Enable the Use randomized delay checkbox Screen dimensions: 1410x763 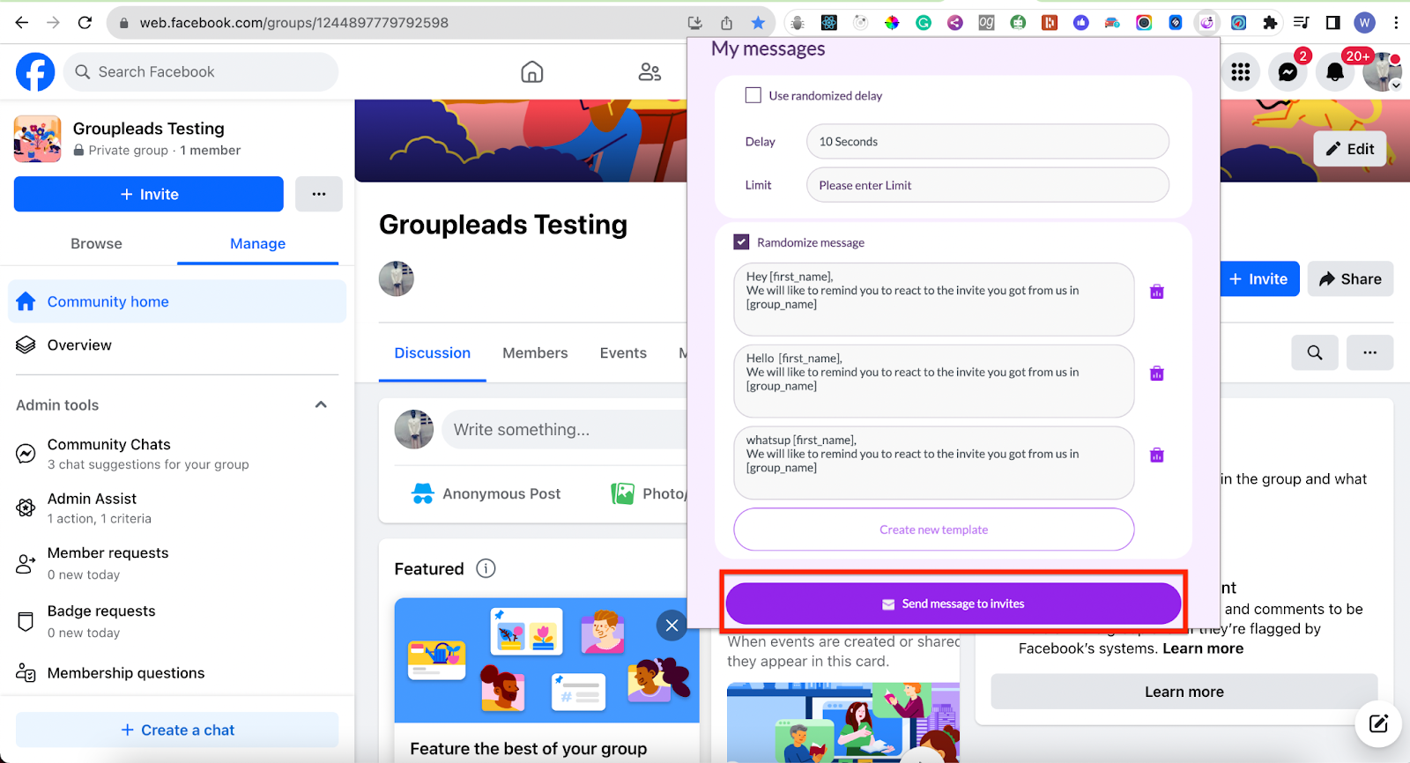[753, 95]
